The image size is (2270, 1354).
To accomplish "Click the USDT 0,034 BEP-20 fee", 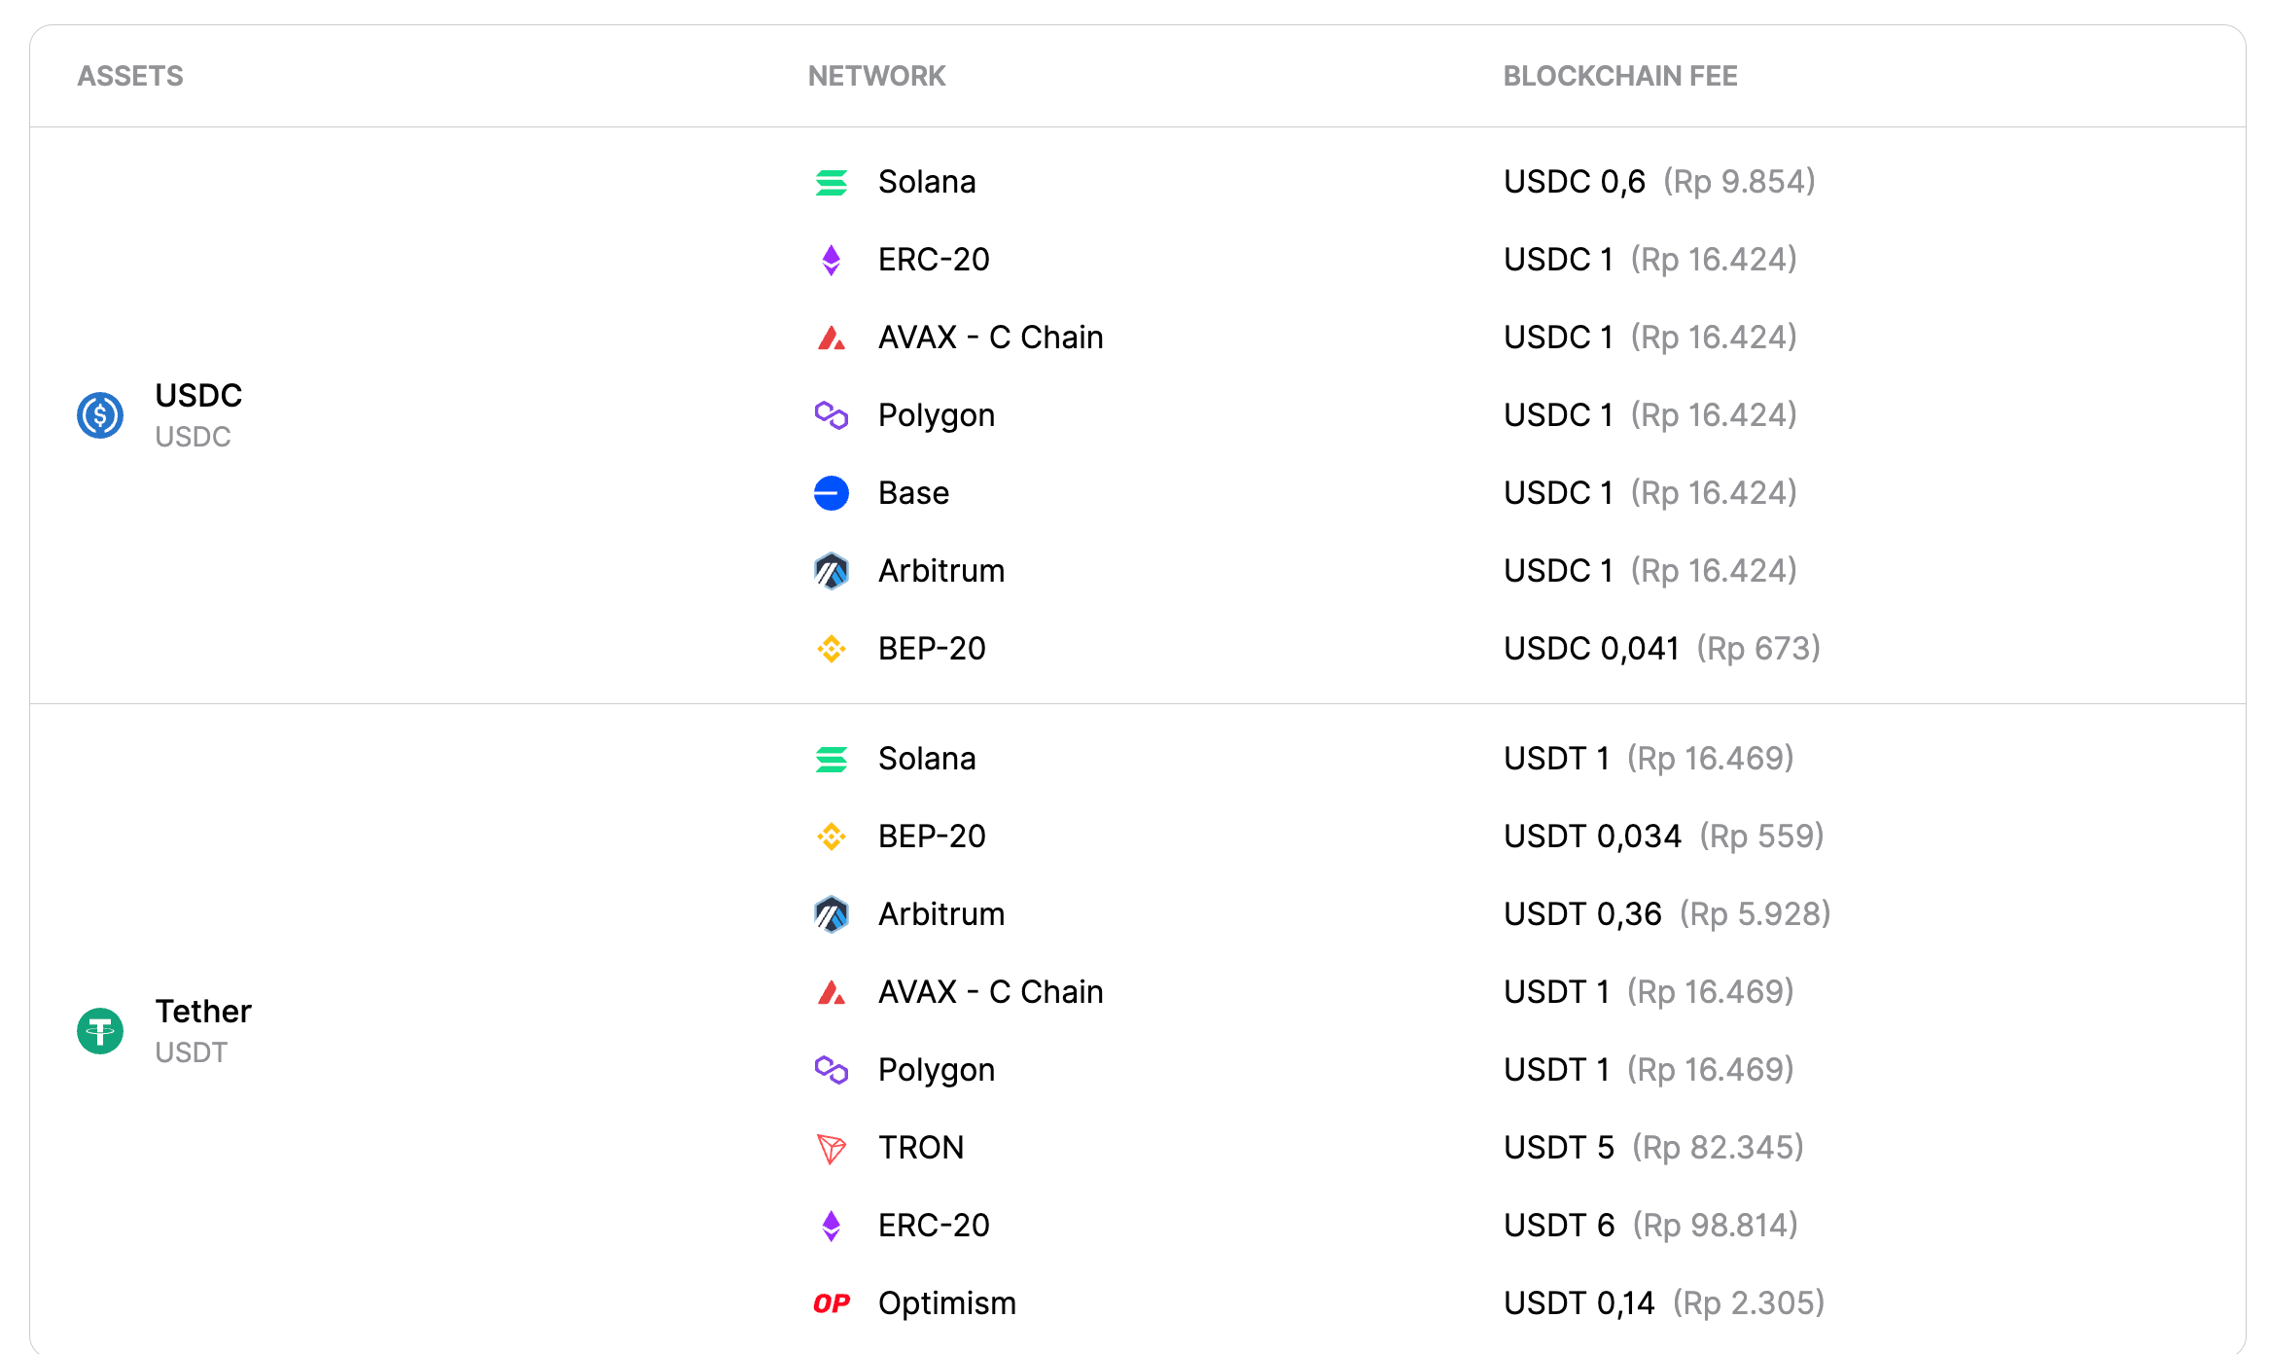I will point(1593,837).
